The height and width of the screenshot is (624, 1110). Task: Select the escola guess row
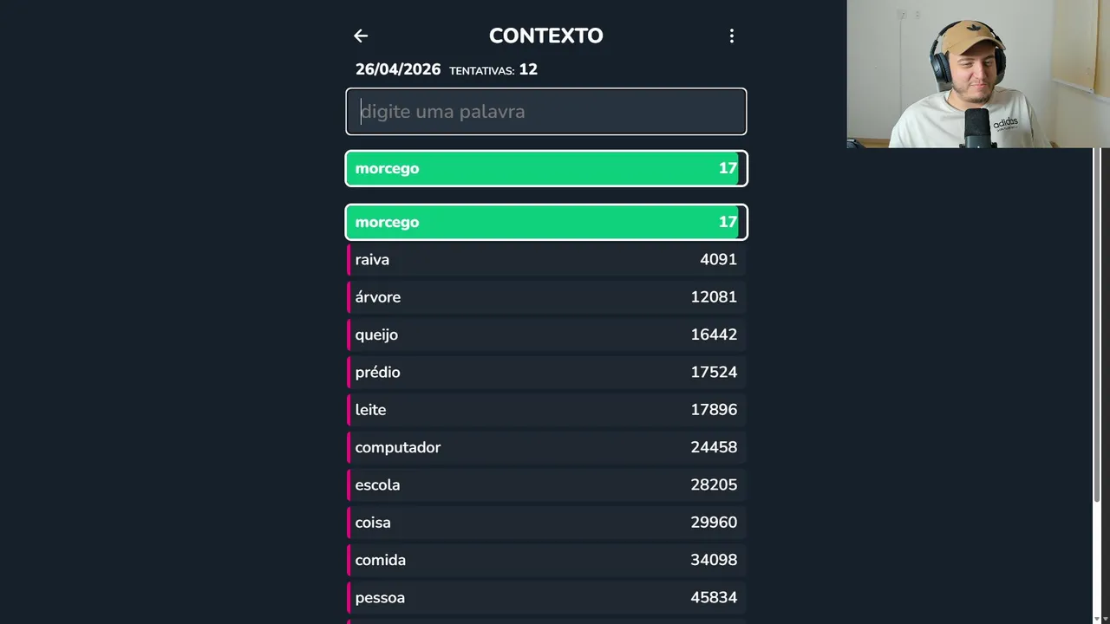[546, 485]
